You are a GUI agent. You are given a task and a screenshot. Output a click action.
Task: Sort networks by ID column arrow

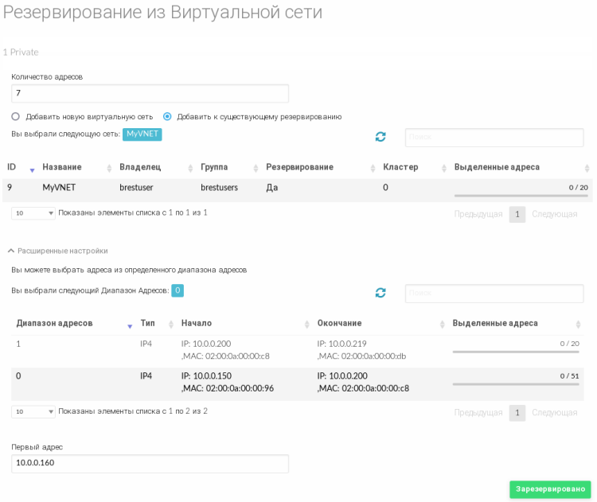coord(32,169)
